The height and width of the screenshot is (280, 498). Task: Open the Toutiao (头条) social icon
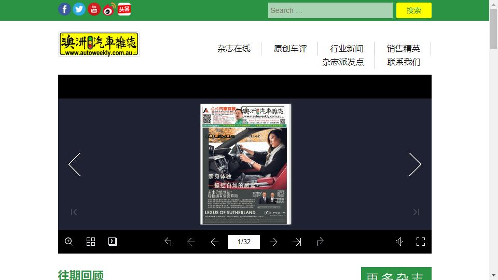point(124,9)
